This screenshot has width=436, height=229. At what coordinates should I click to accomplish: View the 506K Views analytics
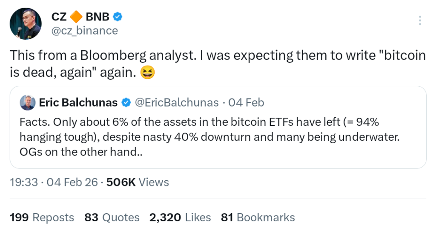click(138, 182)
